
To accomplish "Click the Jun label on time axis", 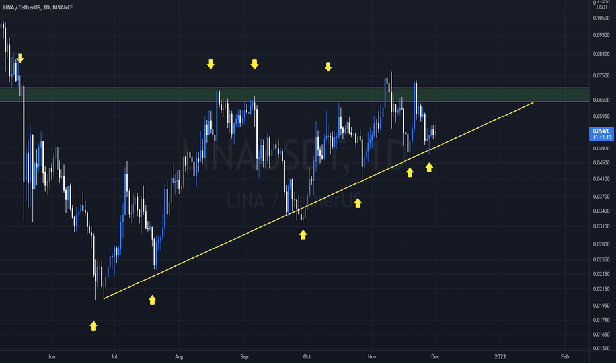I will [x=51, y=357].
